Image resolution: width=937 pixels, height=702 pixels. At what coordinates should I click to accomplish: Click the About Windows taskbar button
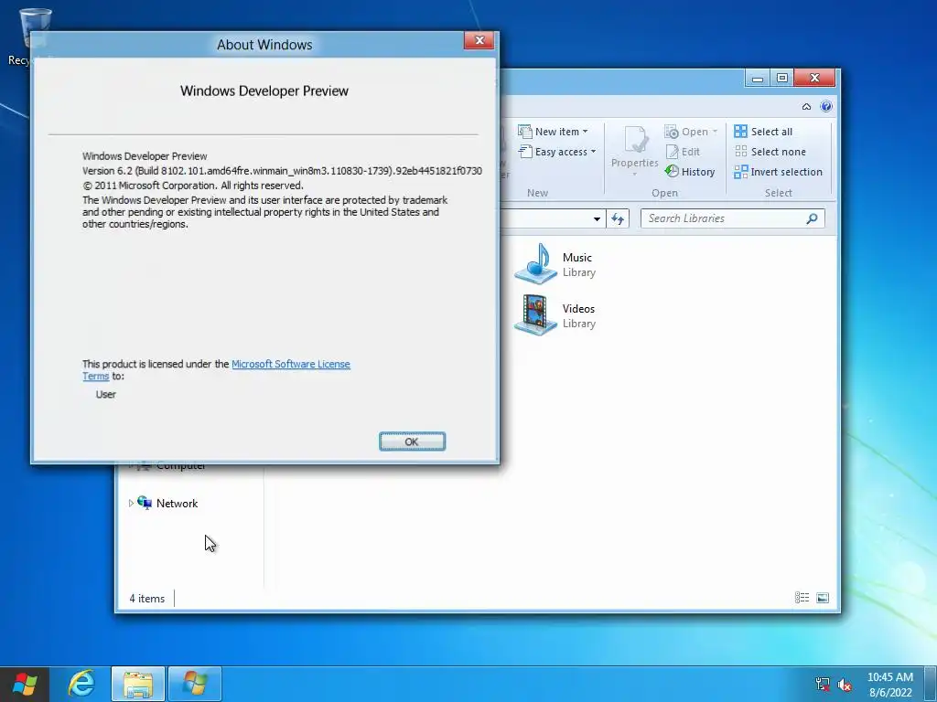coord(195,684)
